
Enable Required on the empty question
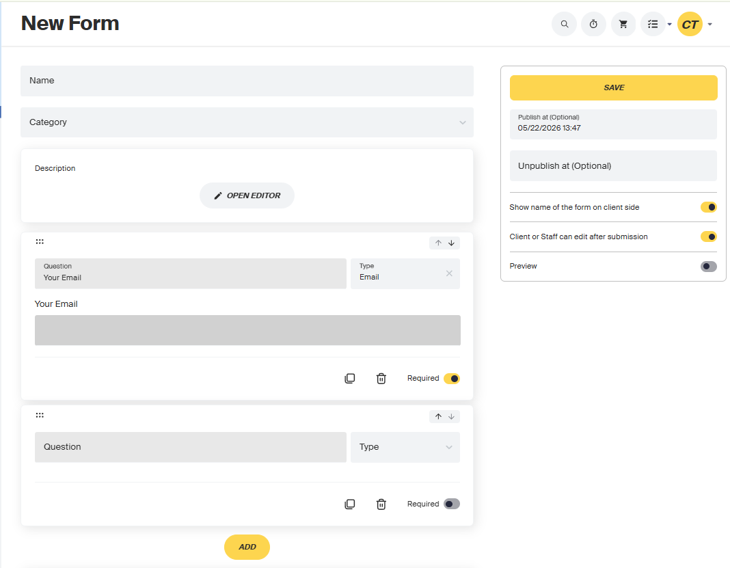(x=452, y=504)
